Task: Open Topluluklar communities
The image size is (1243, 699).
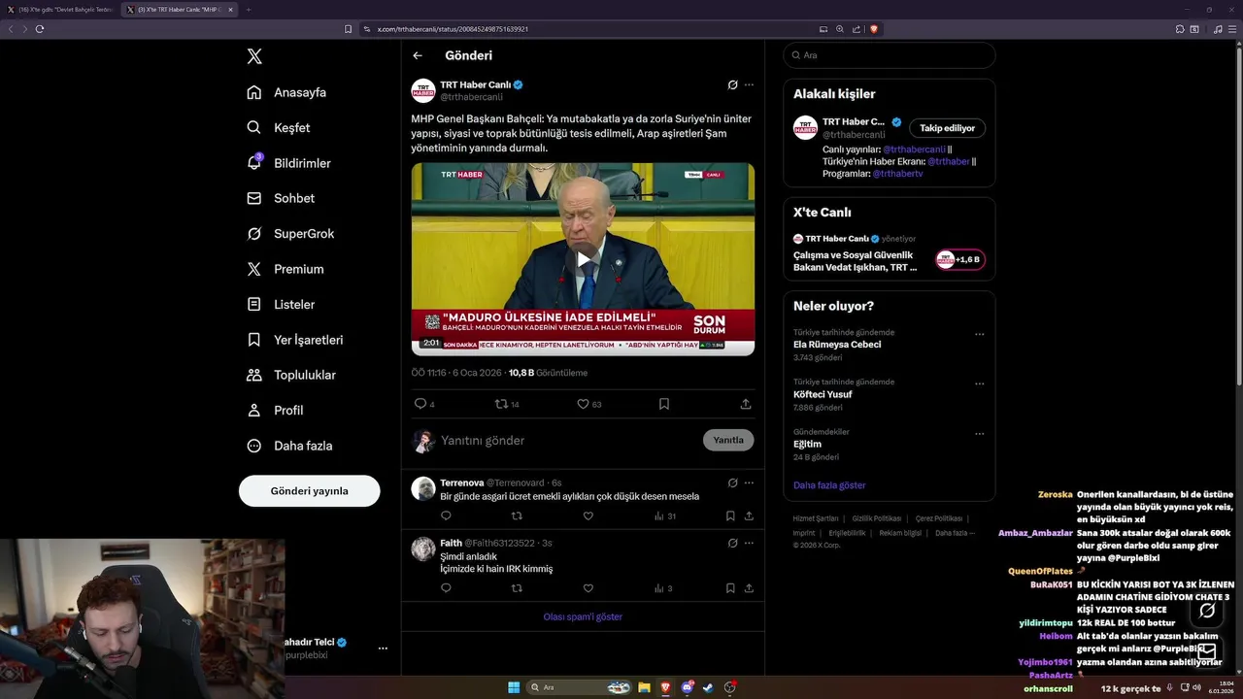Action: pyautogui.click(x=291, y=375)
